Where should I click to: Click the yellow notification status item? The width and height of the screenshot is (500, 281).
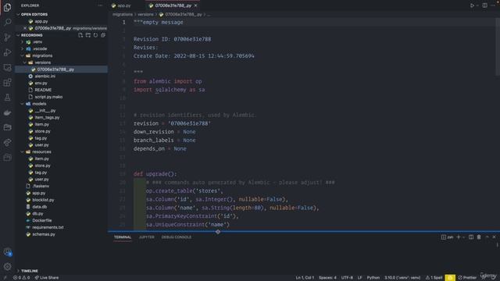coord(450,278)
